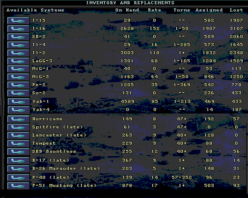Select SBD Dauntless rate value 12
The height and width of the screenshot is (198, 248).
pos(155,151)
